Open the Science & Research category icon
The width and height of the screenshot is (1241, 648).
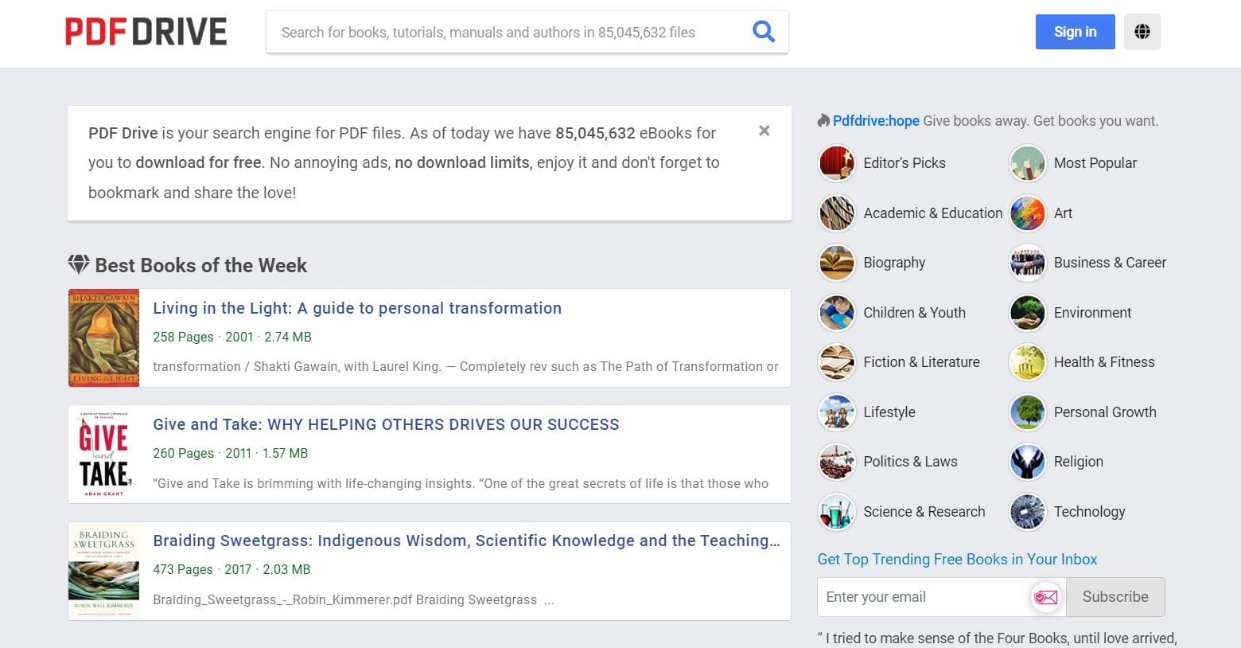point(836,511)
